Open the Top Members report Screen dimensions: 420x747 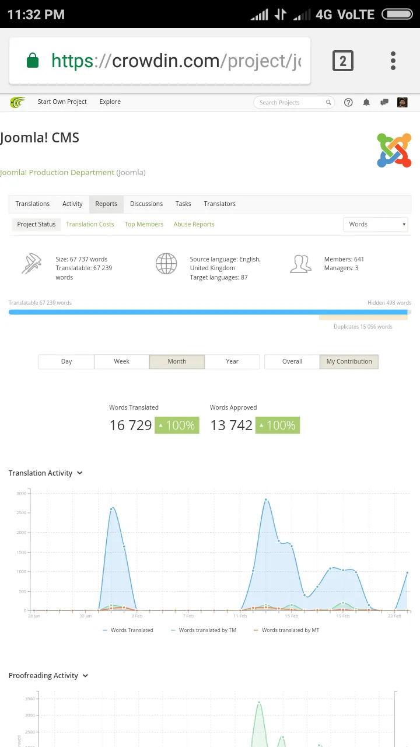[x=144, y=224]
